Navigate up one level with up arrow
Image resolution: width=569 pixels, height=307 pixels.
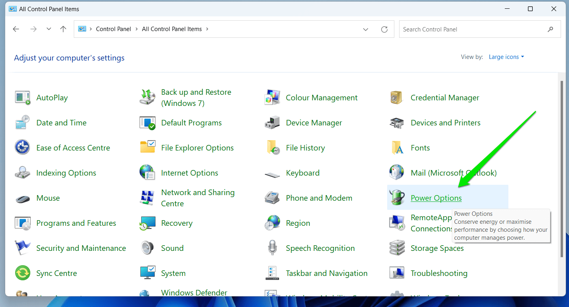[x=63, y=29]
